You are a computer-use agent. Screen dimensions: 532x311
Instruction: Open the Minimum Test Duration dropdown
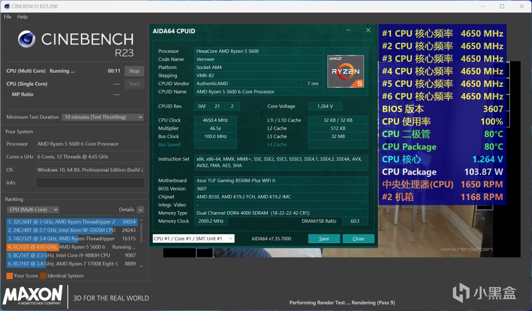coord(103,117)
